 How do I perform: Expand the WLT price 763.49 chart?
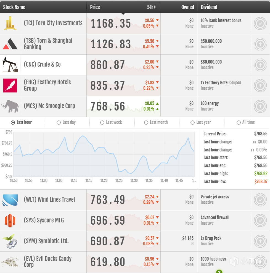point(123,200)
